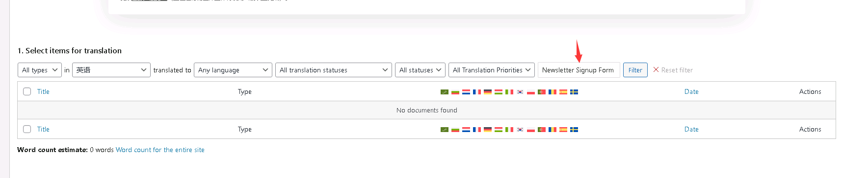Click the Swedish flag in the header row
This screenshot has height=178, width=842.
574,92
